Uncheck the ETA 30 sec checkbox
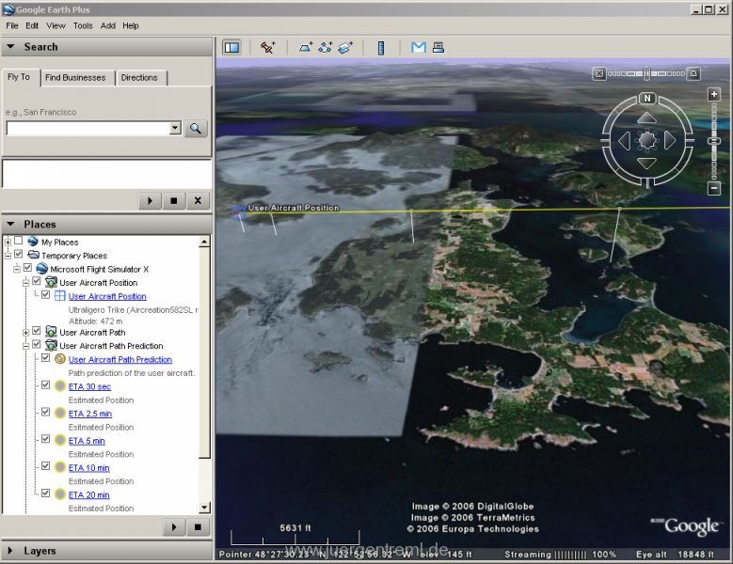 tap(45, 385)
